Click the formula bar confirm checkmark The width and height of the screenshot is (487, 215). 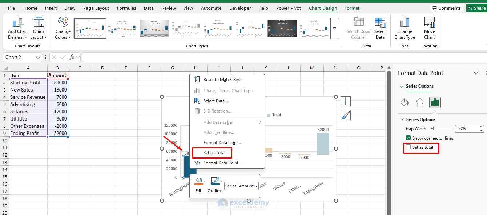(x=63, y=57)
